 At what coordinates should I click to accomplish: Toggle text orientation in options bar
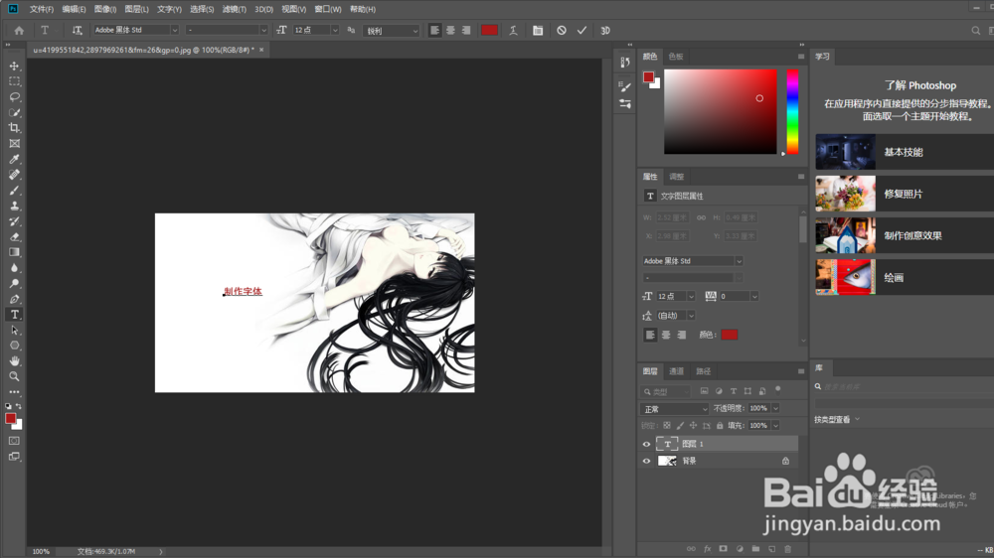pos(77,31)
